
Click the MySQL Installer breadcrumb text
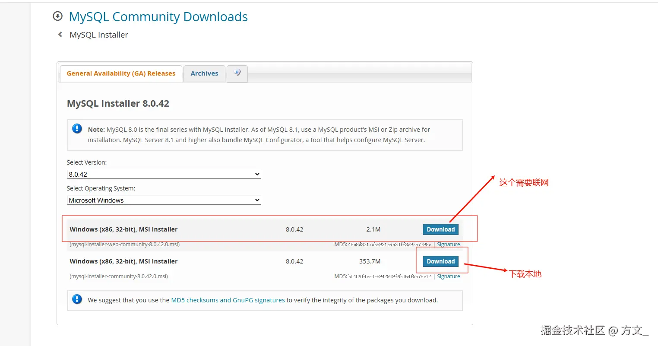coord(99,35)
